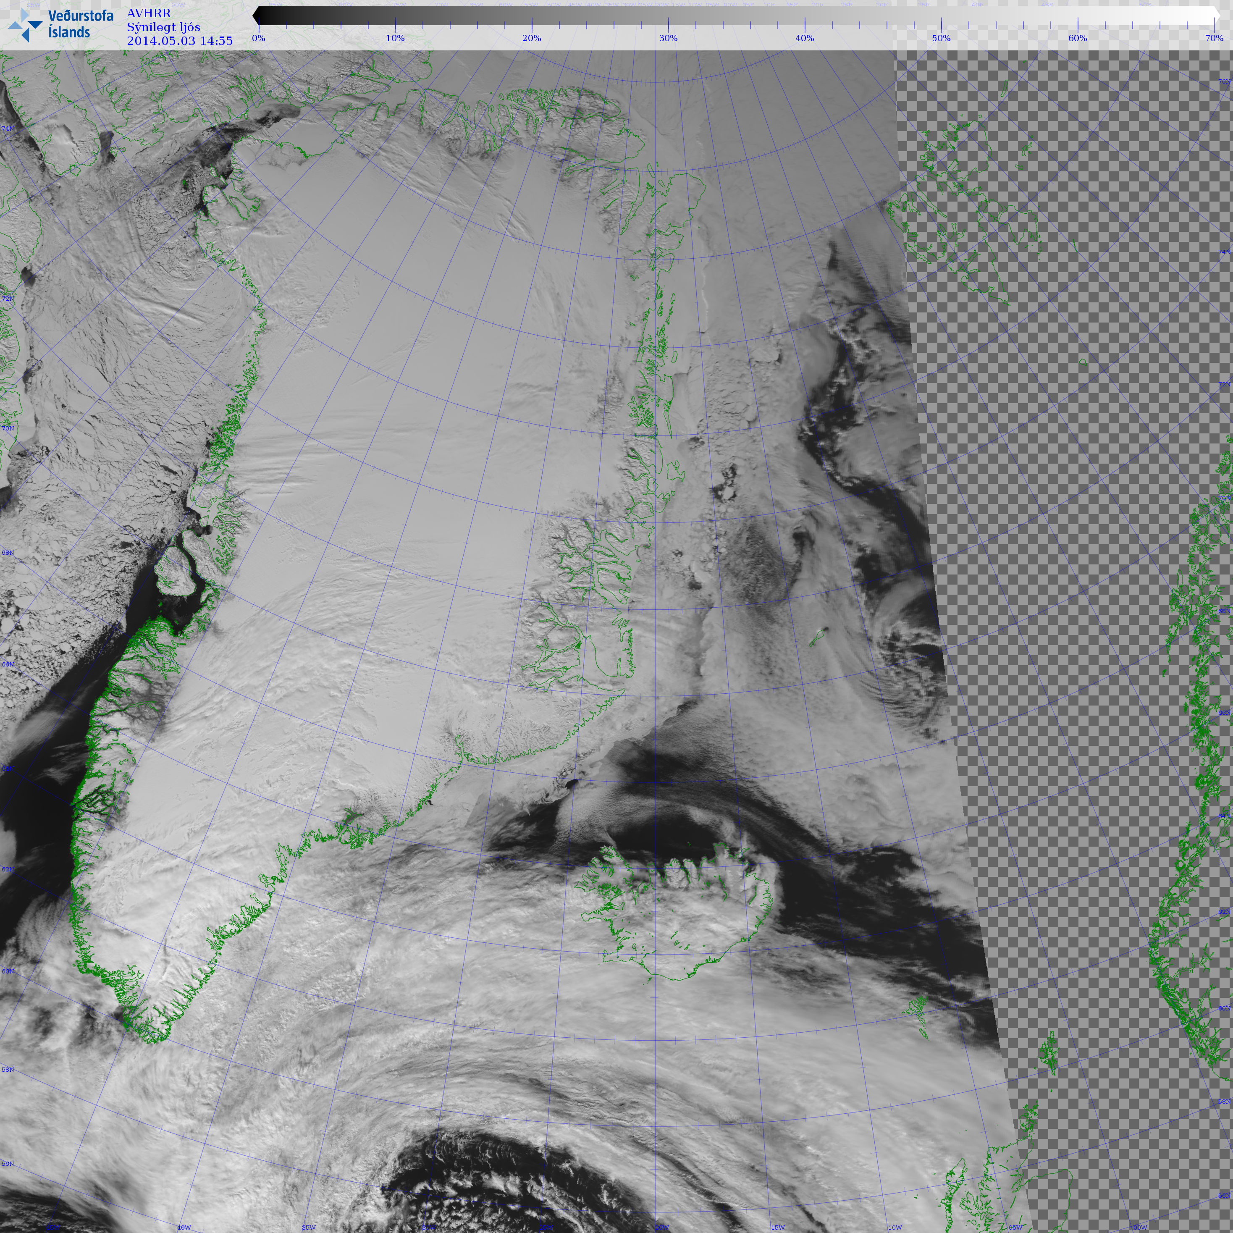Click the 50% label on the scale
Image resolution: width=1233 pixels, height=1233 pixels.
tap(942, 38)
